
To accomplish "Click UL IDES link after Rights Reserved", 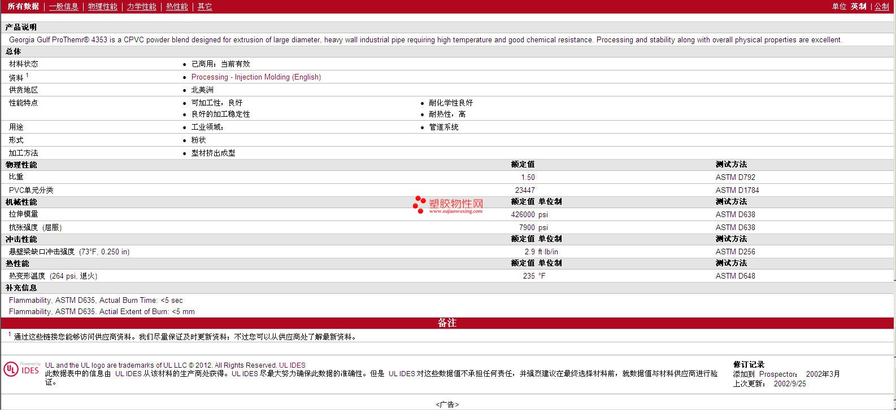I will (x=292, y=365).
